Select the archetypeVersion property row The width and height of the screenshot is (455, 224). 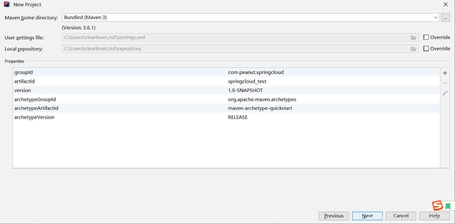click(226, 117)
